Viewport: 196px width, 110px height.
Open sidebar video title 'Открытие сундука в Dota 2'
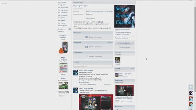point(124,98)
